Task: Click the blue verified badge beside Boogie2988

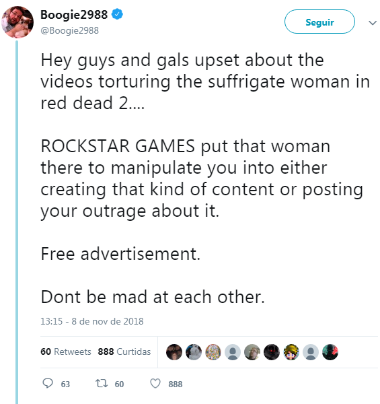Action: coord(117,14)
